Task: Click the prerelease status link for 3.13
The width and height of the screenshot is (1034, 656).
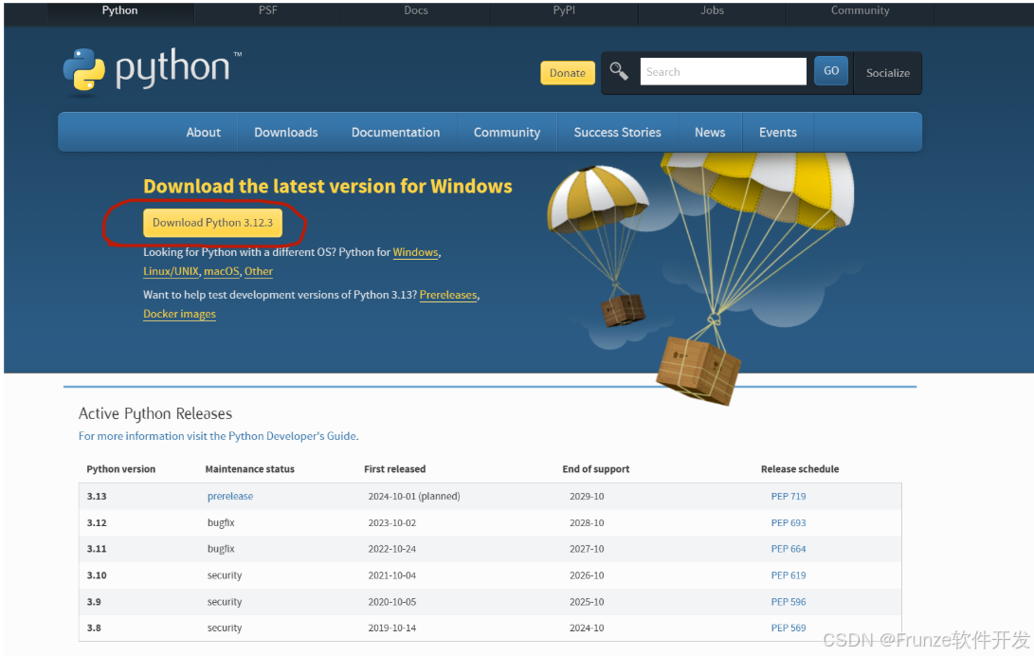Action: [230, 497]
